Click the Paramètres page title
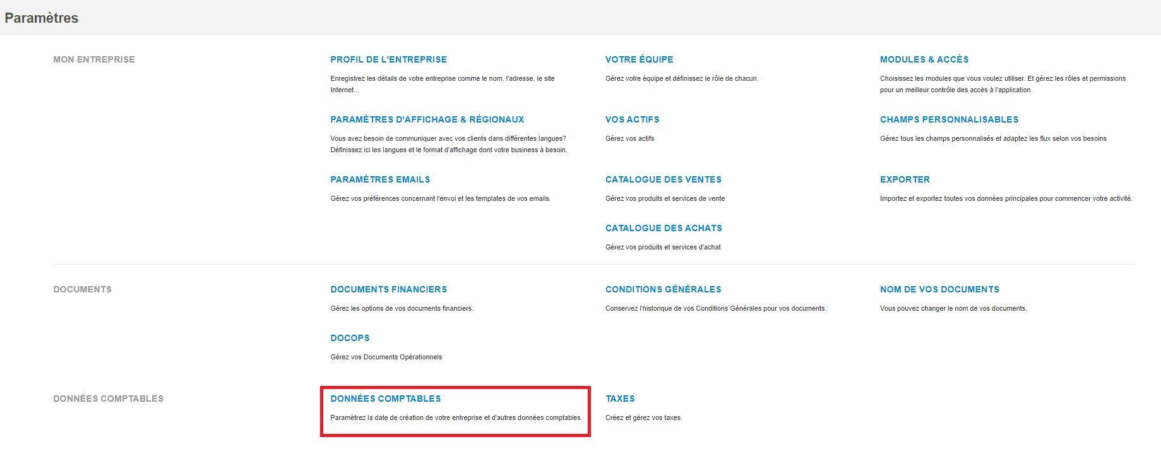 point(42,18)
